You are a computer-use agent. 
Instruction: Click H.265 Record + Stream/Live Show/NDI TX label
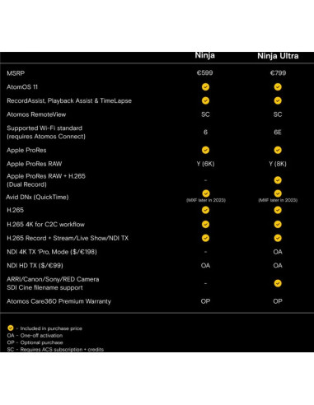coord(68,238)
